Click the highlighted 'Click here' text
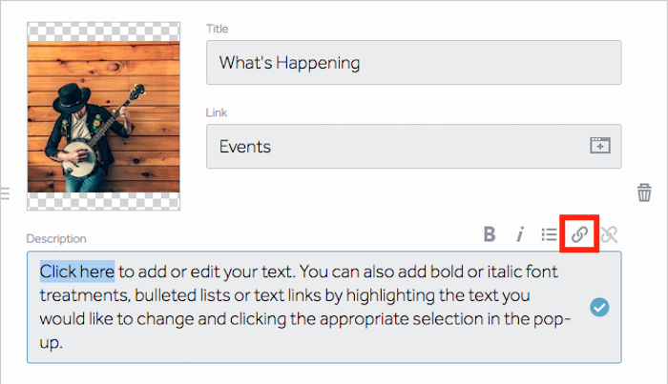This screenshot has height=384, width=668. pos(77,272)
